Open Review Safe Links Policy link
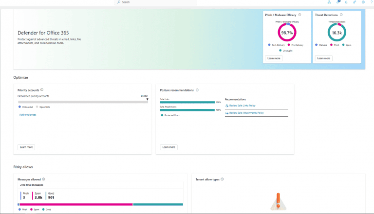 point(243,106)
